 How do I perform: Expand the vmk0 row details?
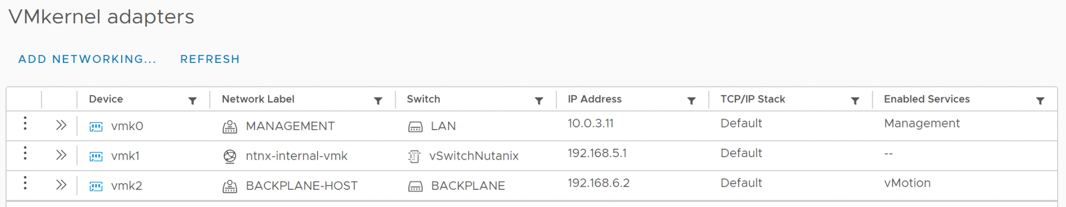61,125
